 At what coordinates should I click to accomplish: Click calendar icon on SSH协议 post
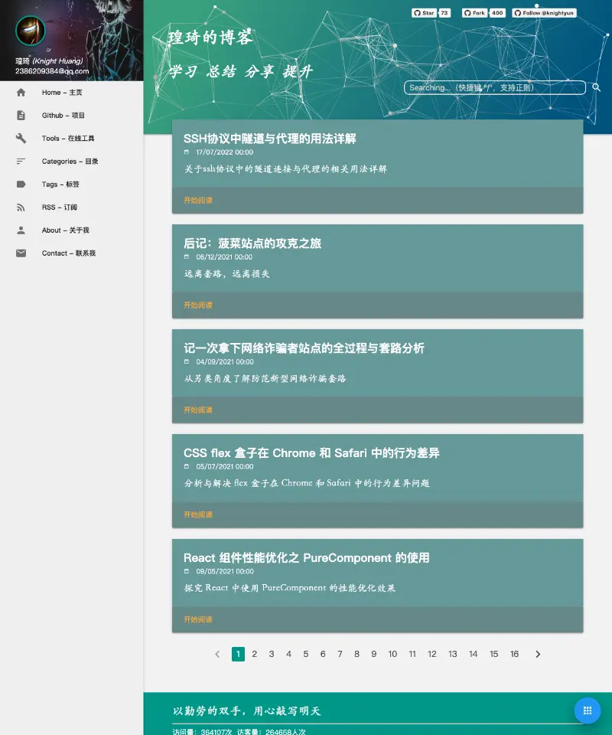coord(187,152)
